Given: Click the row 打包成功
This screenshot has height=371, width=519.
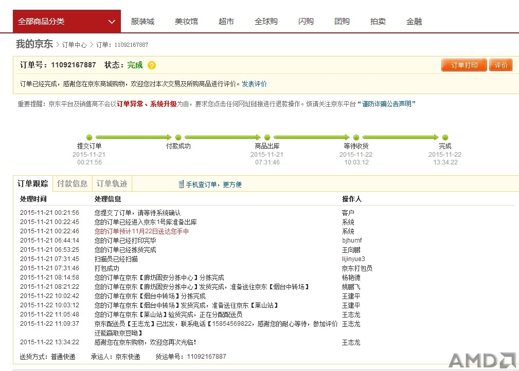Looking at the screenshot, I should pos(106,268).
